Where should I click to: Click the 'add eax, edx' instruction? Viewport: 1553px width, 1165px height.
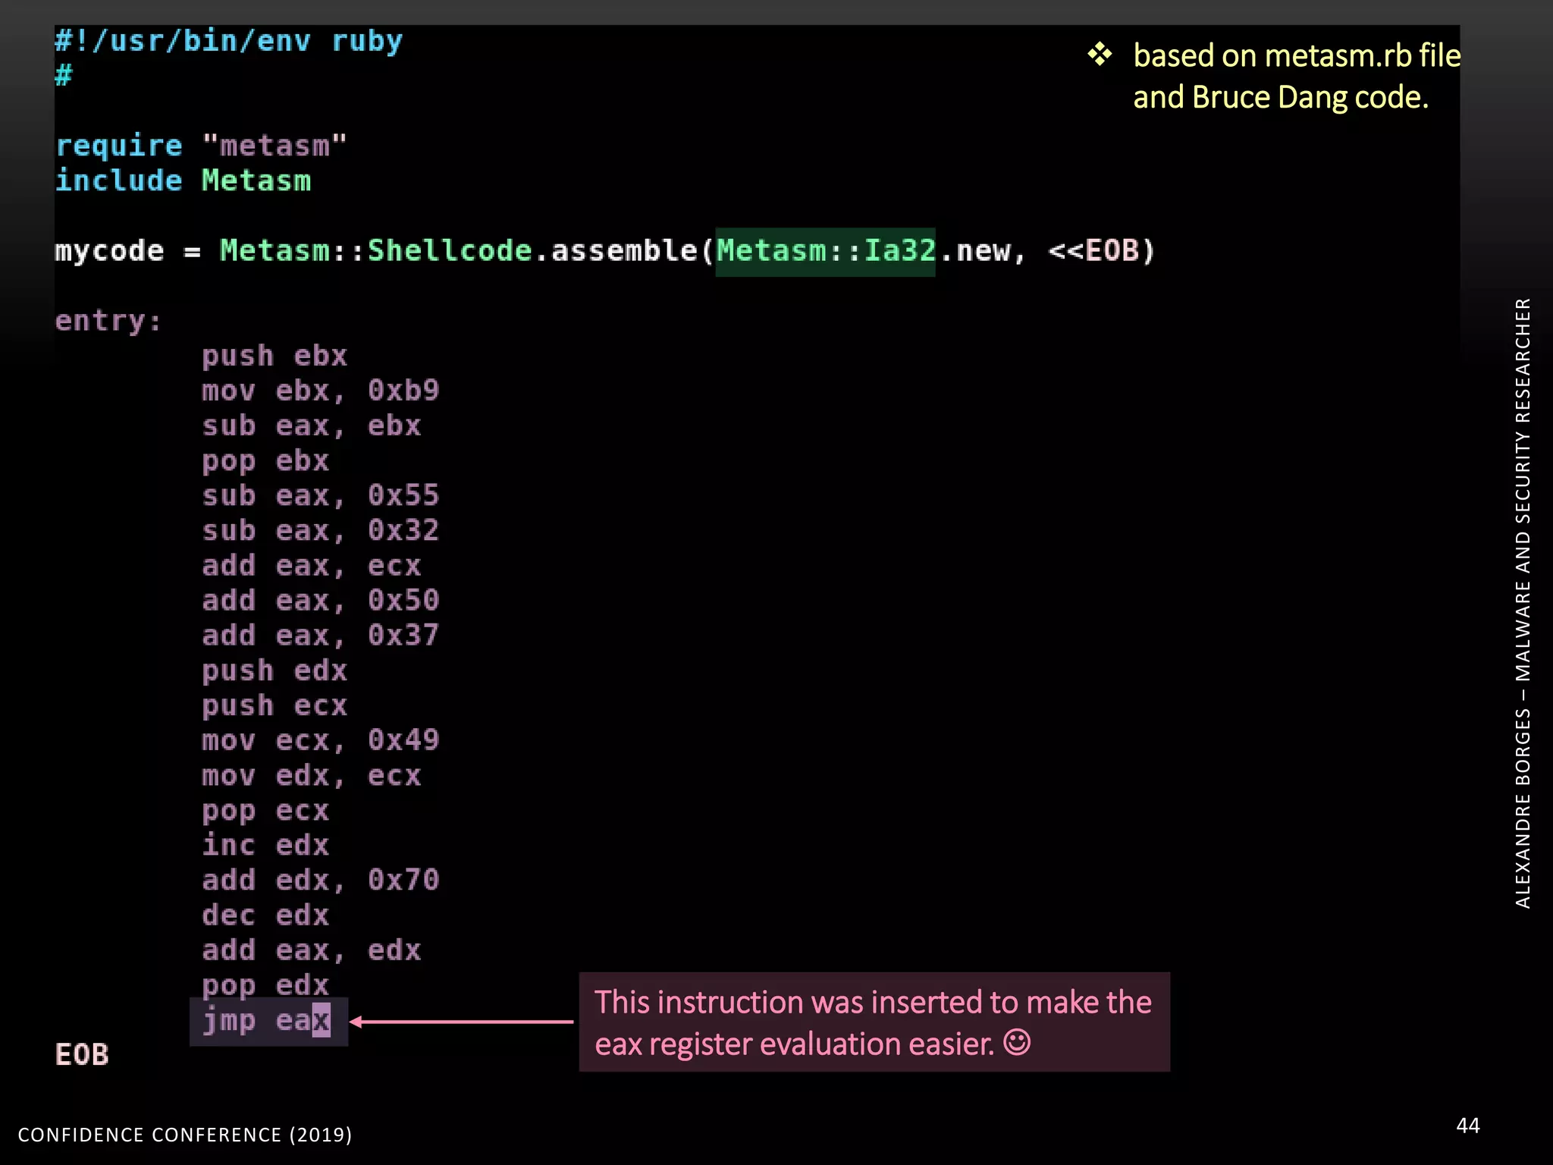311,950
